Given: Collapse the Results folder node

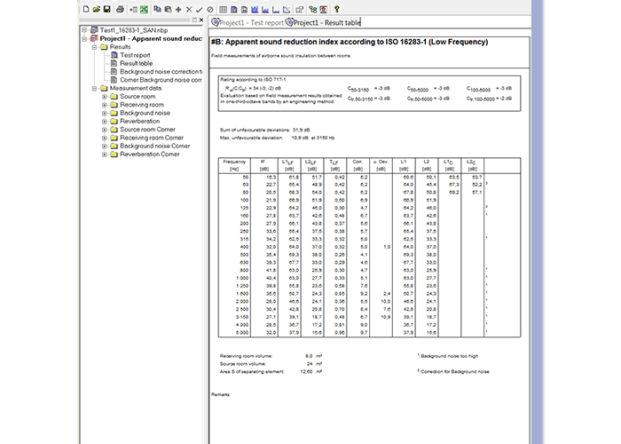Looking at the screenshot, I should point(94,47).
